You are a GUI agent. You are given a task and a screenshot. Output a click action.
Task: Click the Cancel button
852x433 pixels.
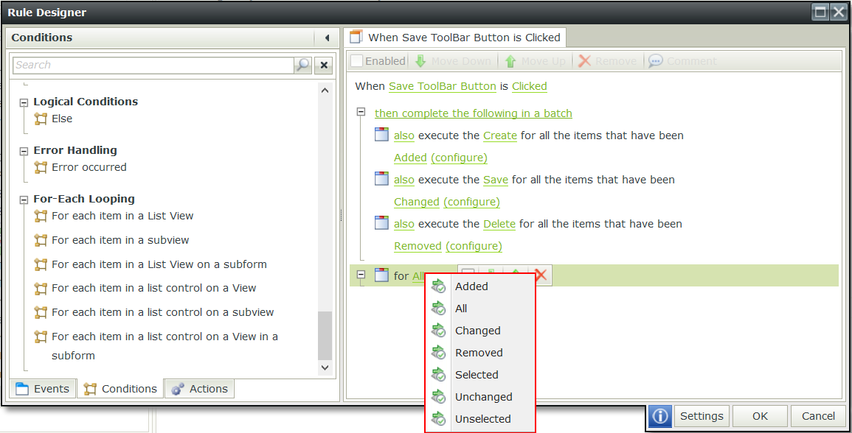click(818, 416)
